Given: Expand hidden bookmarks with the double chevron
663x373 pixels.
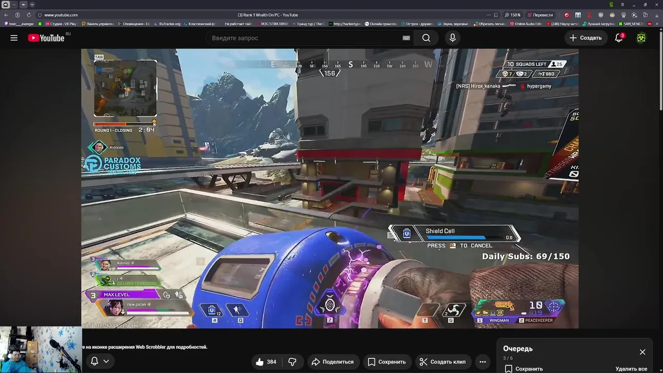Looking at the screenshot, I should 657,24.
